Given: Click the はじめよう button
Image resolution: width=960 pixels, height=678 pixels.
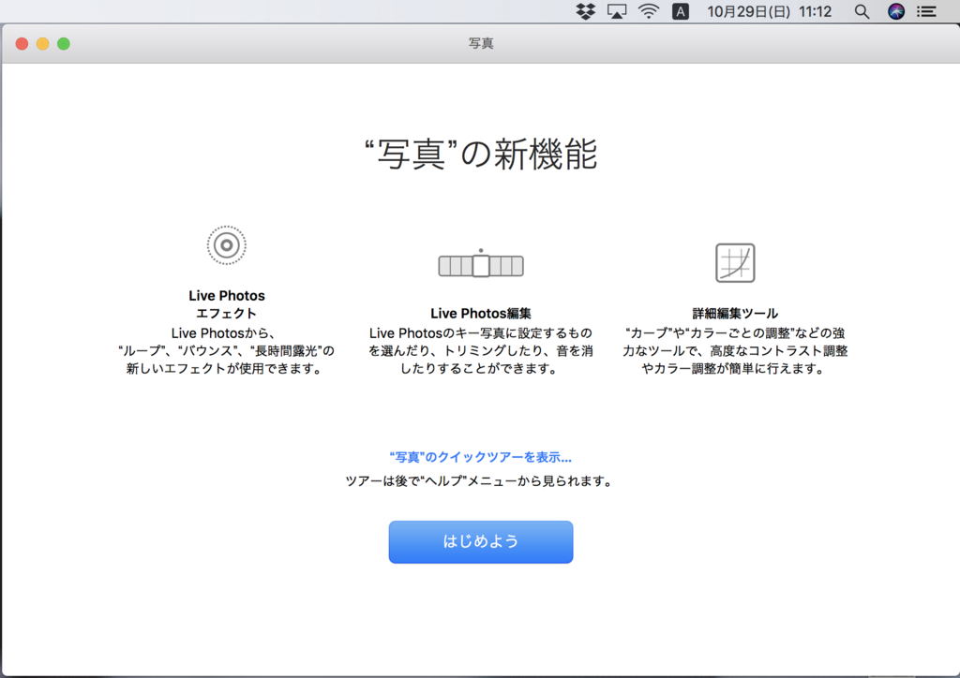Looking at the screenshot, I should [x=481, y=541].
